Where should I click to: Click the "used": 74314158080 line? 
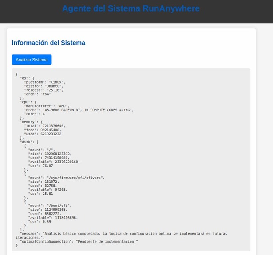(49, 158)
